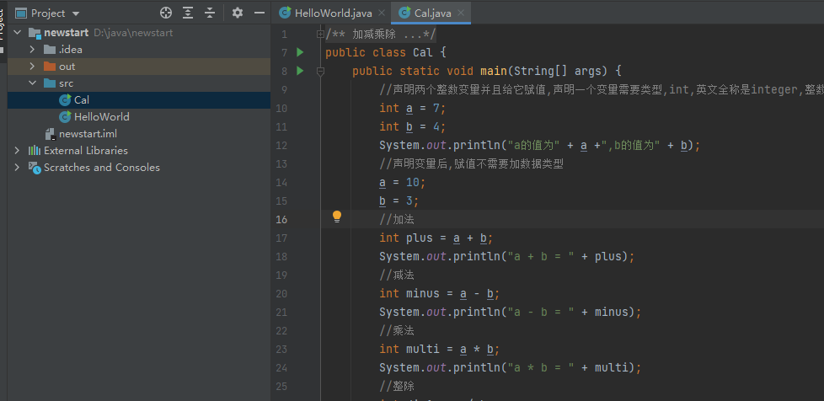Click the '//加法' comment line
The width and height of the screenshot is (824, 401).
coord(397,219)
